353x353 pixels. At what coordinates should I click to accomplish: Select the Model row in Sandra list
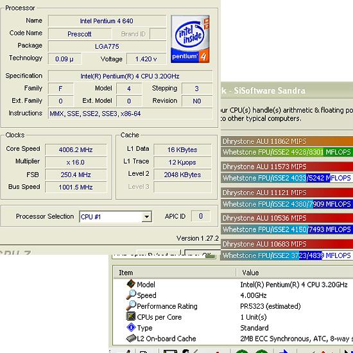233,284
